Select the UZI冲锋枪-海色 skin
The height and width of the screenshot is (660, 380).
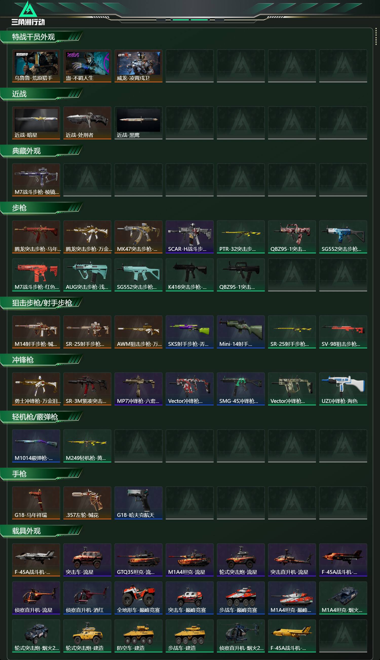[343, 389]
